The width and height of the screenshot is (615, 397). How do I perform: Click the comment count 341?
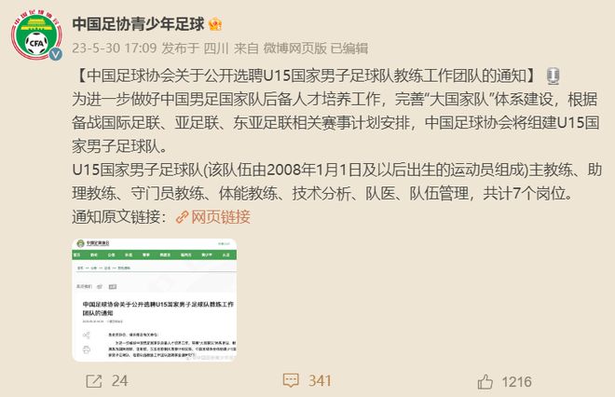point(320,380)
